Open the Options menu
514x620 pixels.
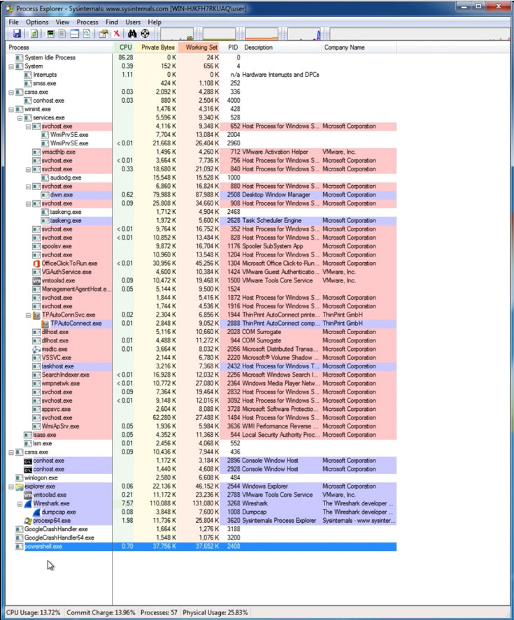coord(37,22)
